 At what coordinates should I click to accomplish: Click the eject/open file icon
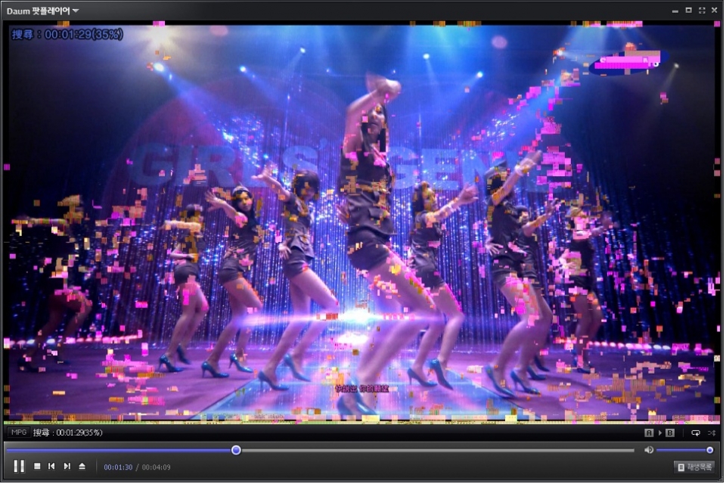click(82, 467)
